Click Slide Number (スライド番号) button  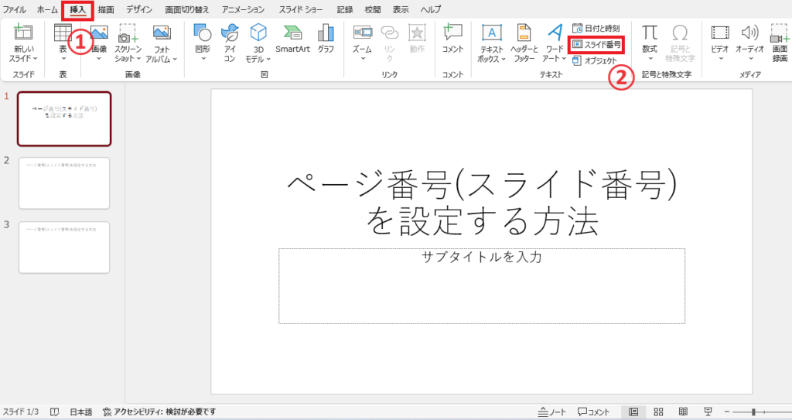[x=596, y=45]
